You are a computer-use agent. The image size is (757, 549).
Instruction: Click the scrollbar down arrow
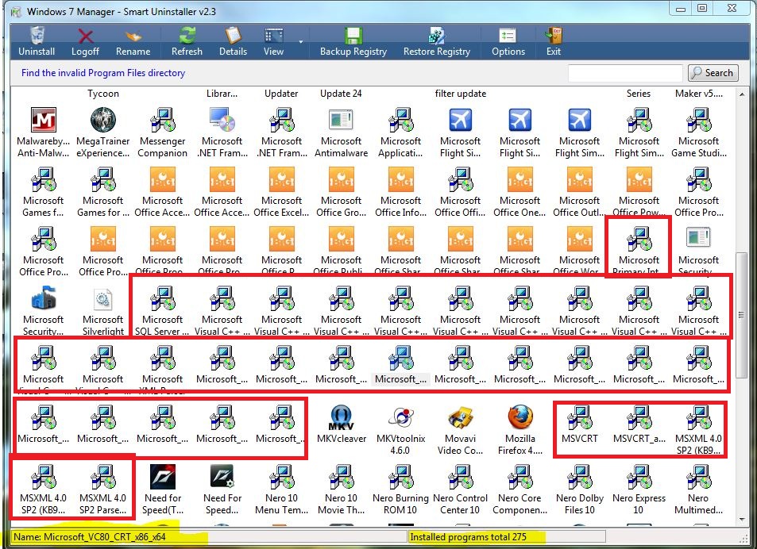742,519
